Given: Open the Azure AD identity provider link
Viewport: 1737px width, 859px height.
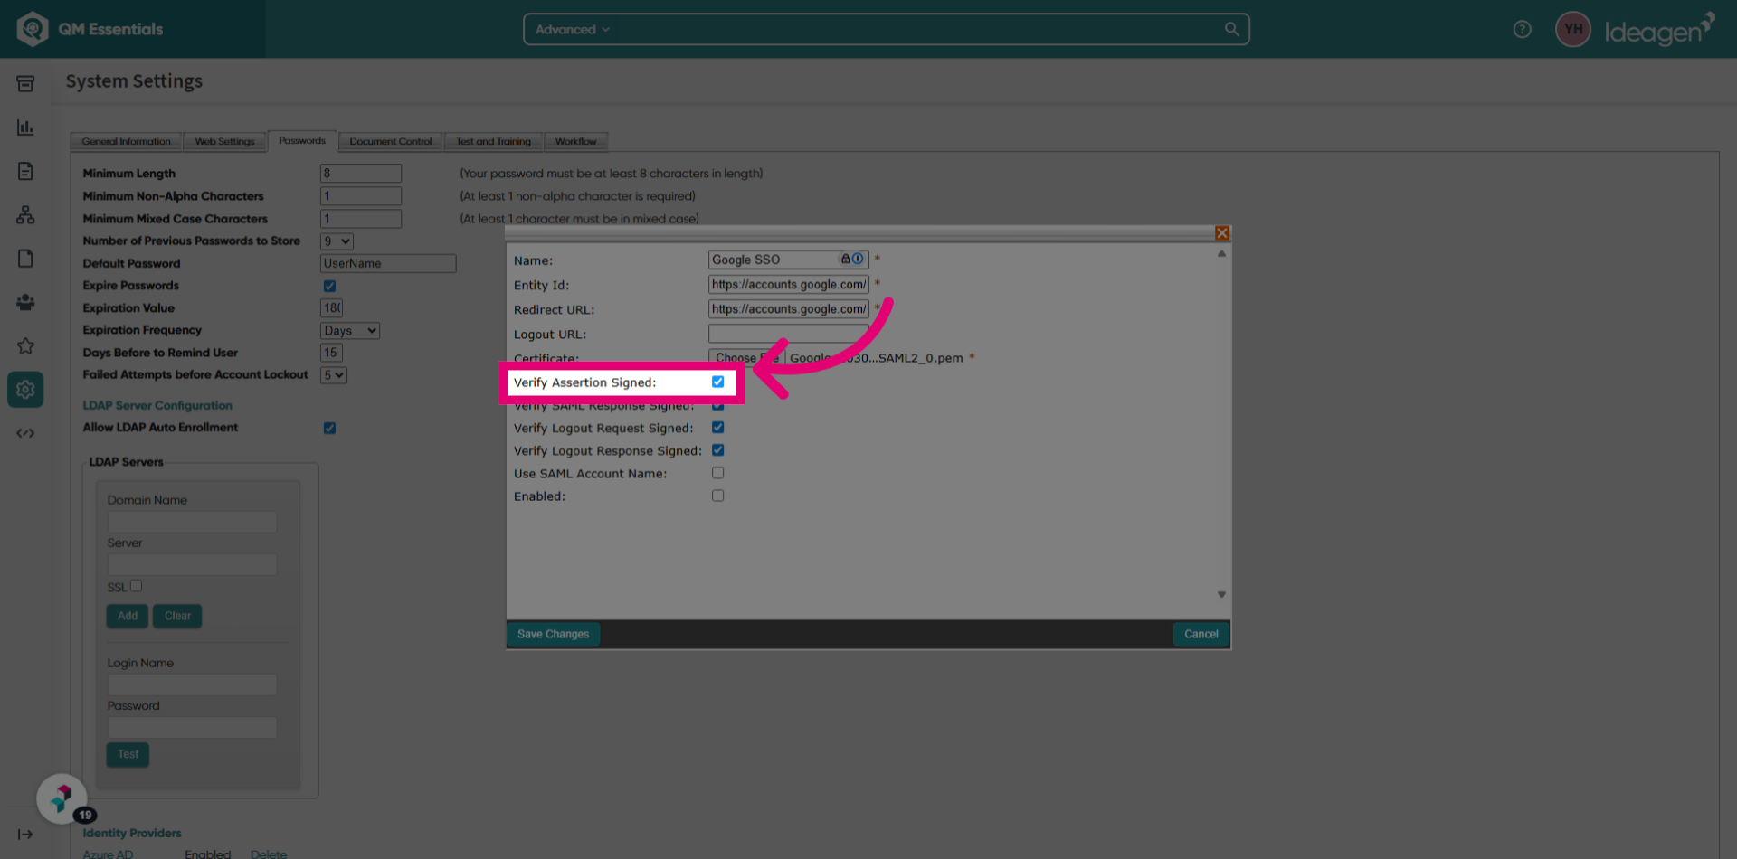Looking at the screenshot, I should [108, 854].
